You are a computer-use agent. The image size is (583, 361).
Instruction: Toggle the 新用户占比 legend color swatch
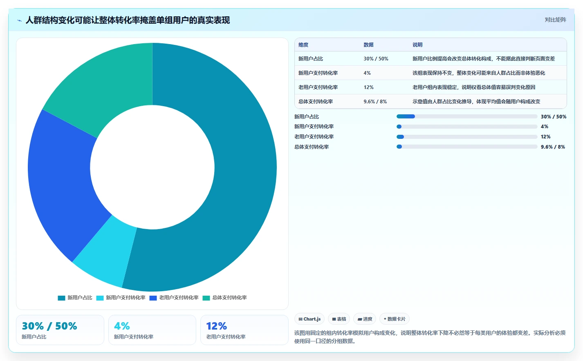pyautogui.click(x=61, y=298)
